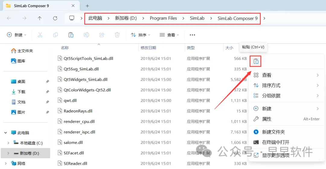Sort by 修改日期 column header
Viewport: 326px width, 169px height.
click(148, 48)
